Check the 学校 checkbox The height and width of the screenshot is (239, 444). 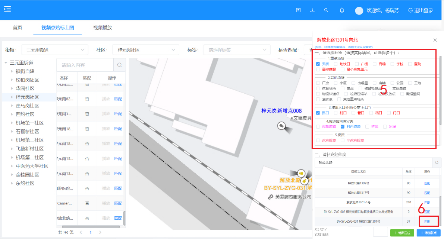[x=392, y=64]
